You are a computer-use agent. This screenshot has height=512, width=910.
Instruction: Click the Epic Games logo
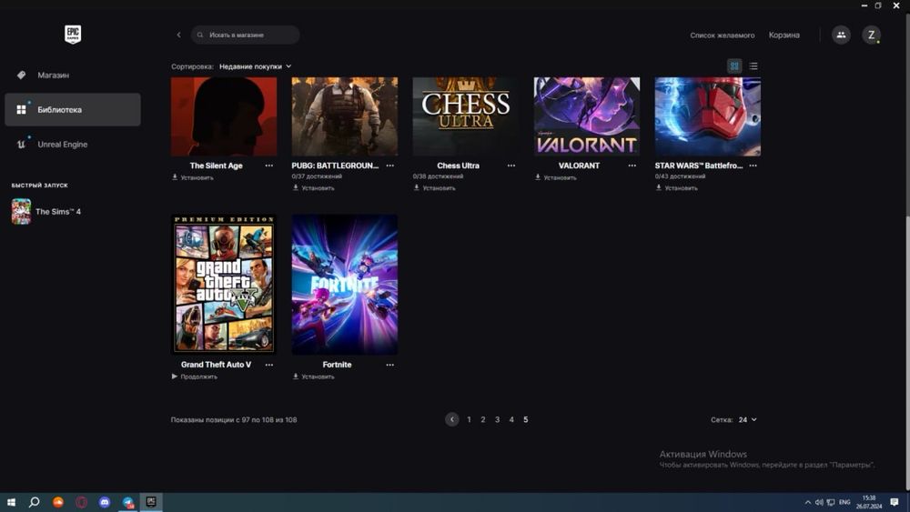point(73,35)
